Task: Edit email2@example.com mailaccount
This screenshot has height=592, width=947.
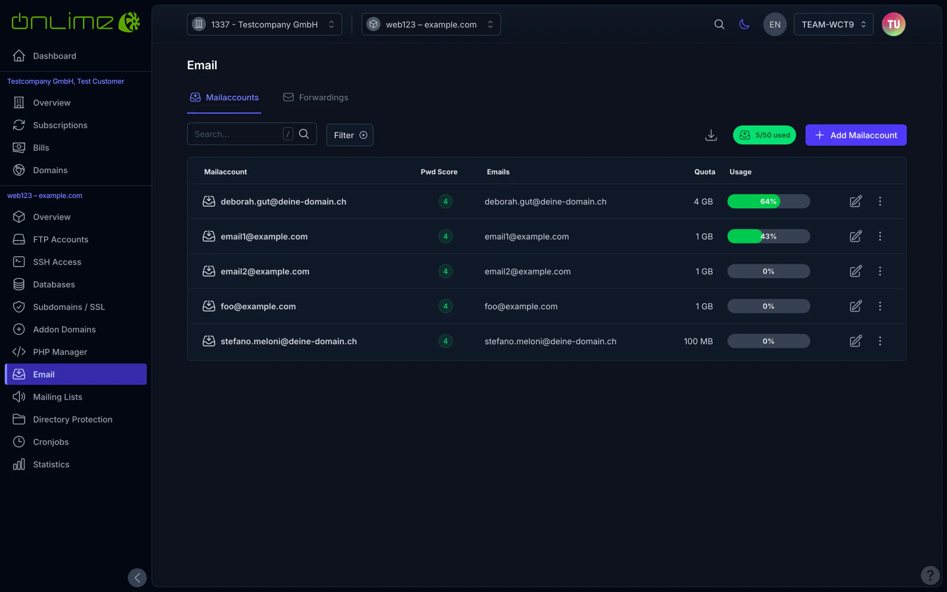Action: click(856, 271)
